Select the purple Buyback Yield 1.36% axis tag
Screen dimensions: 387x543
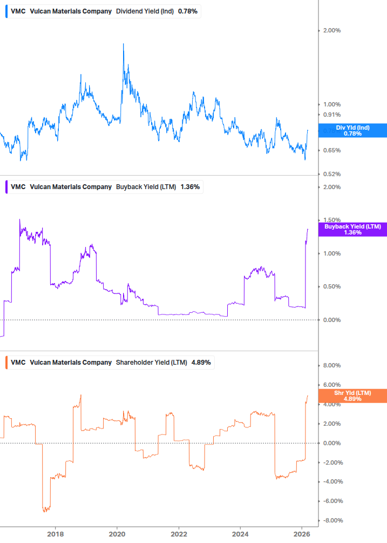click(352, 230)
